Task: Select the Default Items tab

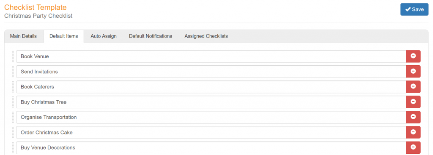Action: (64, 36)
